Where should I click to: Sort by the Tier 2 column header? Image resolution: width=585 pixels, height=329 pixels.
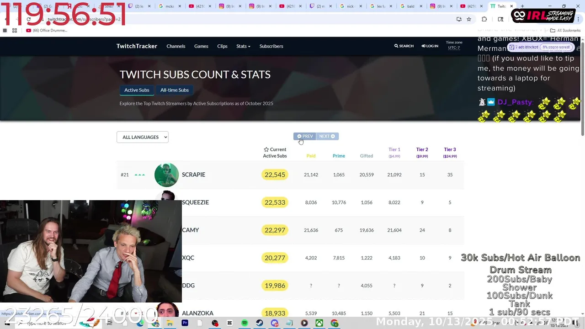(x=422, y=153)
